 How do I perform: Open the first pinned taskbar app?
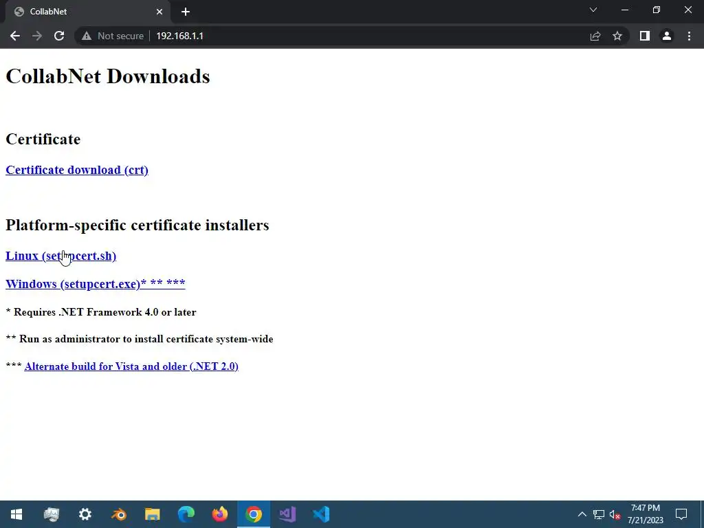(x=51, y=514)
